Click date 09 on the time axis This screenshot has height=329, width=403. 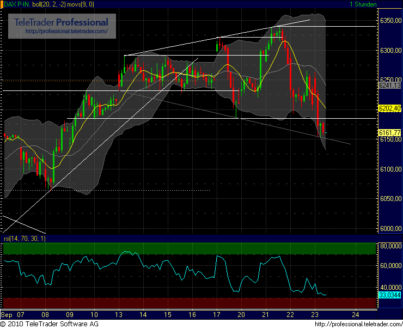[70, 315]
